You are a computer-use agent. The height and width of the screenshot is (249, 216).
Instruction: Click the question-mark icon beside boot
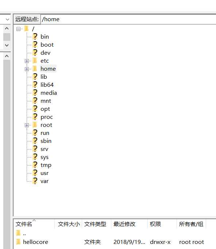(35, 44)
